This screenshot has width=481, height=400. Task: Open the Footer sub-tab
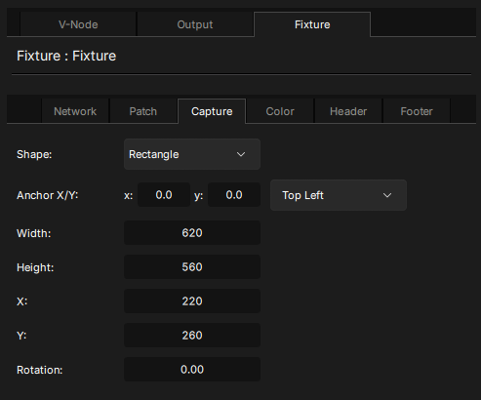417,111
